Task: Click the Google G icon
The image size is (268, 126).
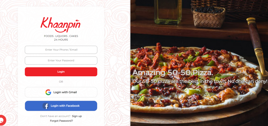Action: click(48, 92)
